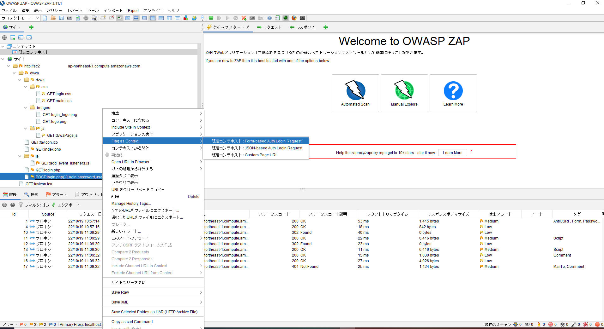Screen dimensions: 604x329
Task: Collapse the http://ec2 site node
Action: coord(9,66)
